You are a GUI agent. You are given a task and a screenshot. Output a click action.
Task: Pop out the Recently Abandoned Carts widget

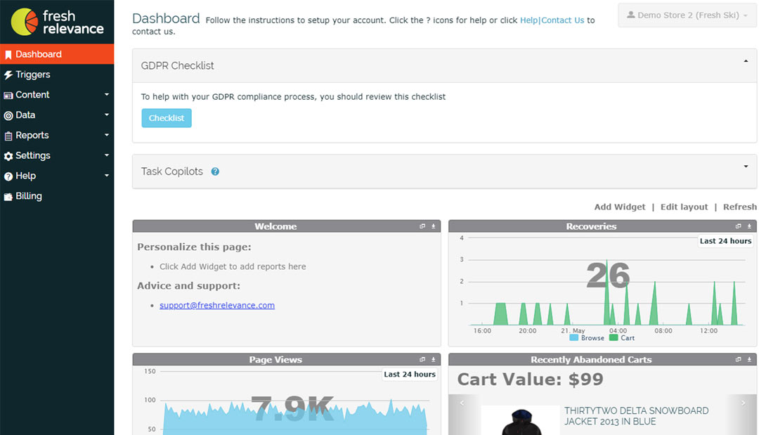pyautogui.click(x=738, y=360)
